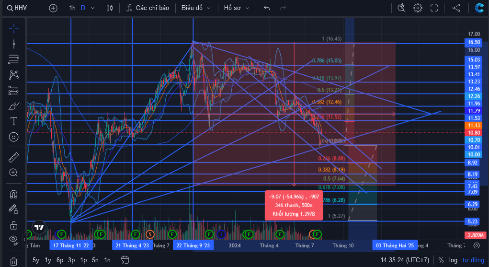This screenshot has height=267, width=489.
Task: Share the chart
Action: click(456, 8)
